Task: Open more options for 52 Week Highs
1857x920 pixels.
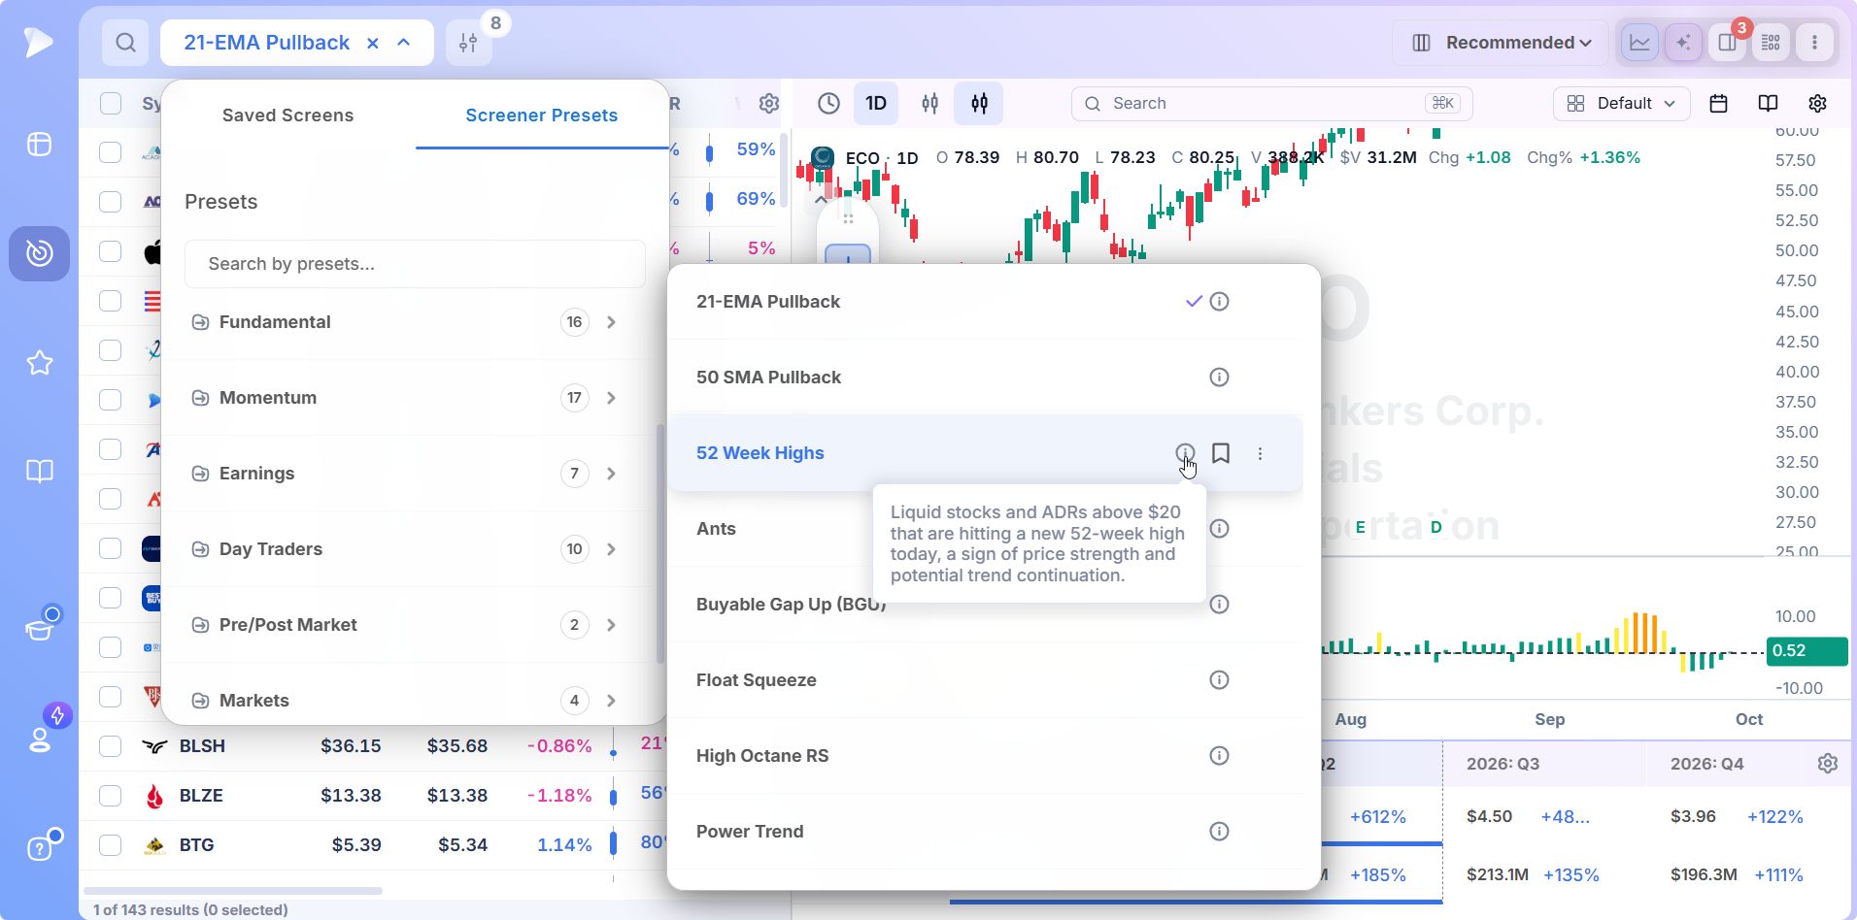Action: pos(1260,453)
